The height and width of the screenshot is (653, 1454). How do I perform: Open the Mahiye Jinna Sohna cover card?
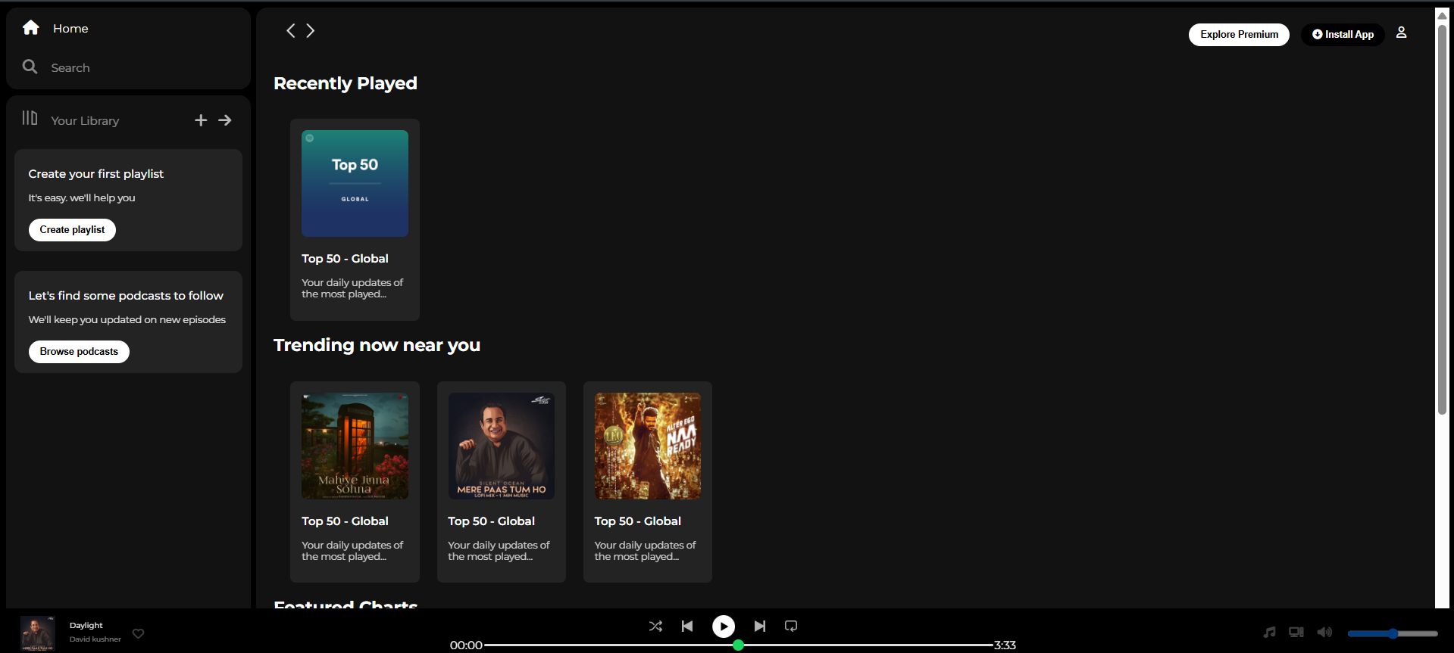click(x=355, y=482)
